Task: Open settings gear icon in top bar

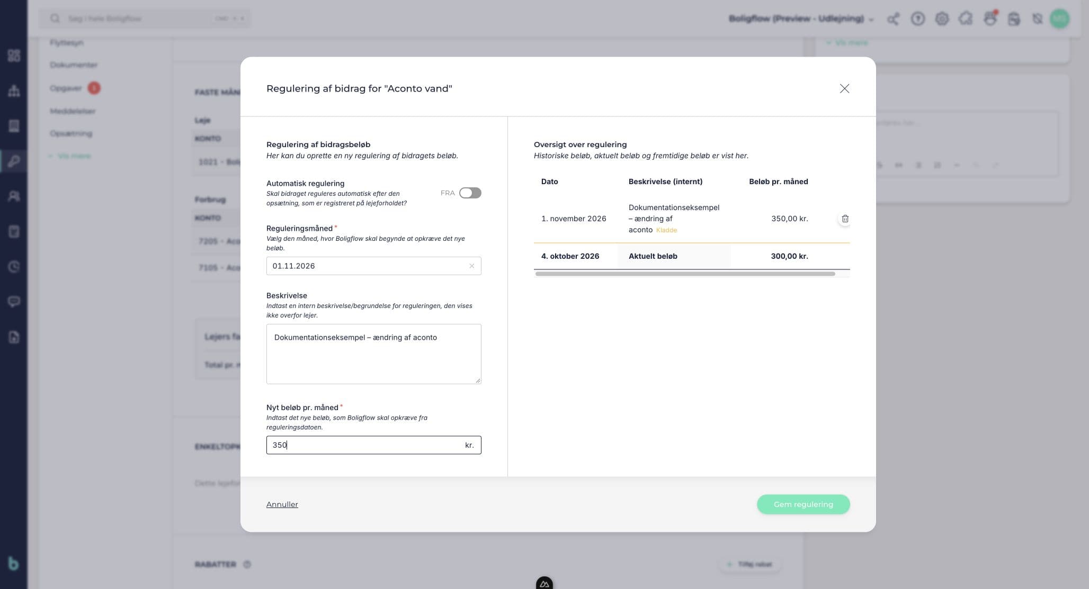Action: (x=941, y=19)
